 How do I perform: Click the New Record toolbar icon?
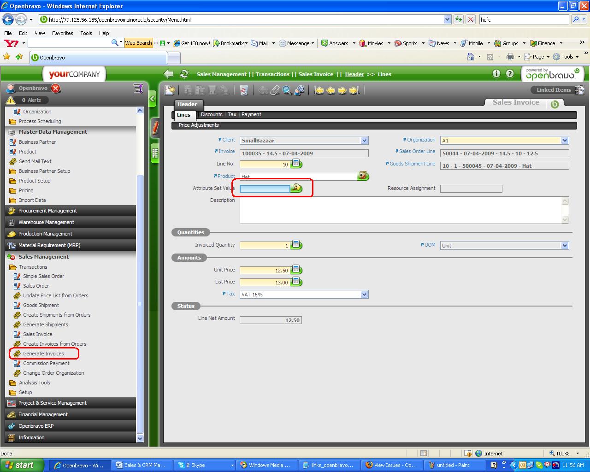click(x=170, y=90)
